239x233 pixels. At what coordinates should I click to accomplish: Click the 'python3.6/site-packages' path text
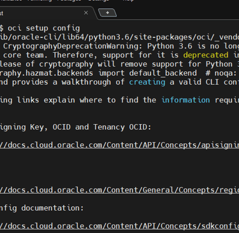[x=140, y=38]
